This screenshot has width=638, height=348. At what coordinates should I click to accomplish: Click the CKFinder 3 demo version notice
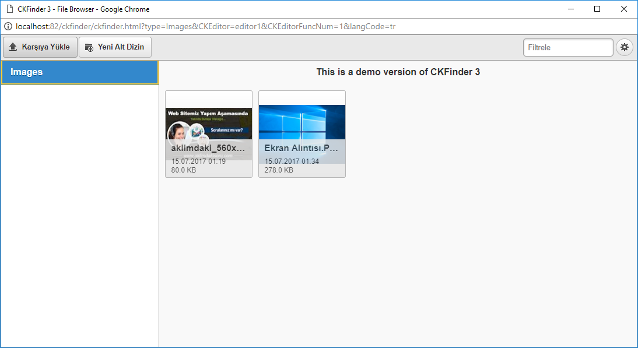tap(398, 72)
